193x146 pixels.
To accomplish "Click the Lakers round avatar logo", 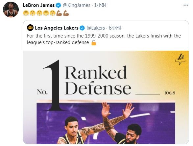I will [30, 28].
